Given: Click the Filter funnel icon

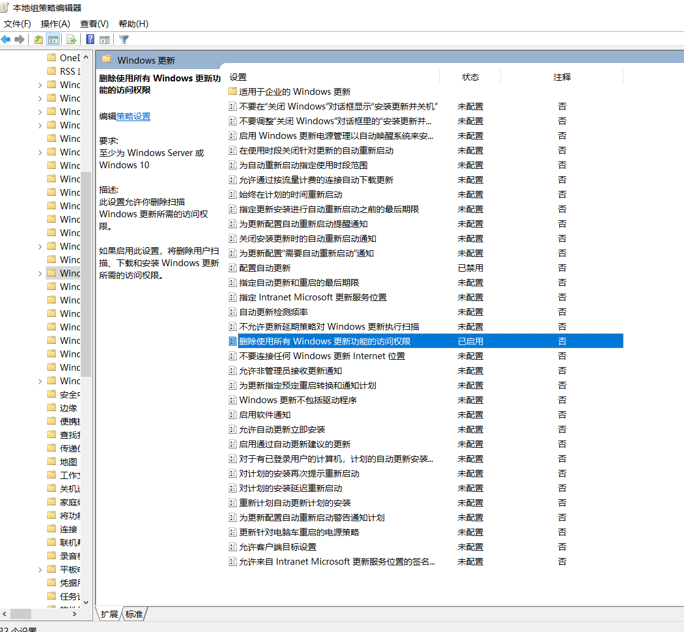Looking at the screenshot, I should [x=124, y=40].
